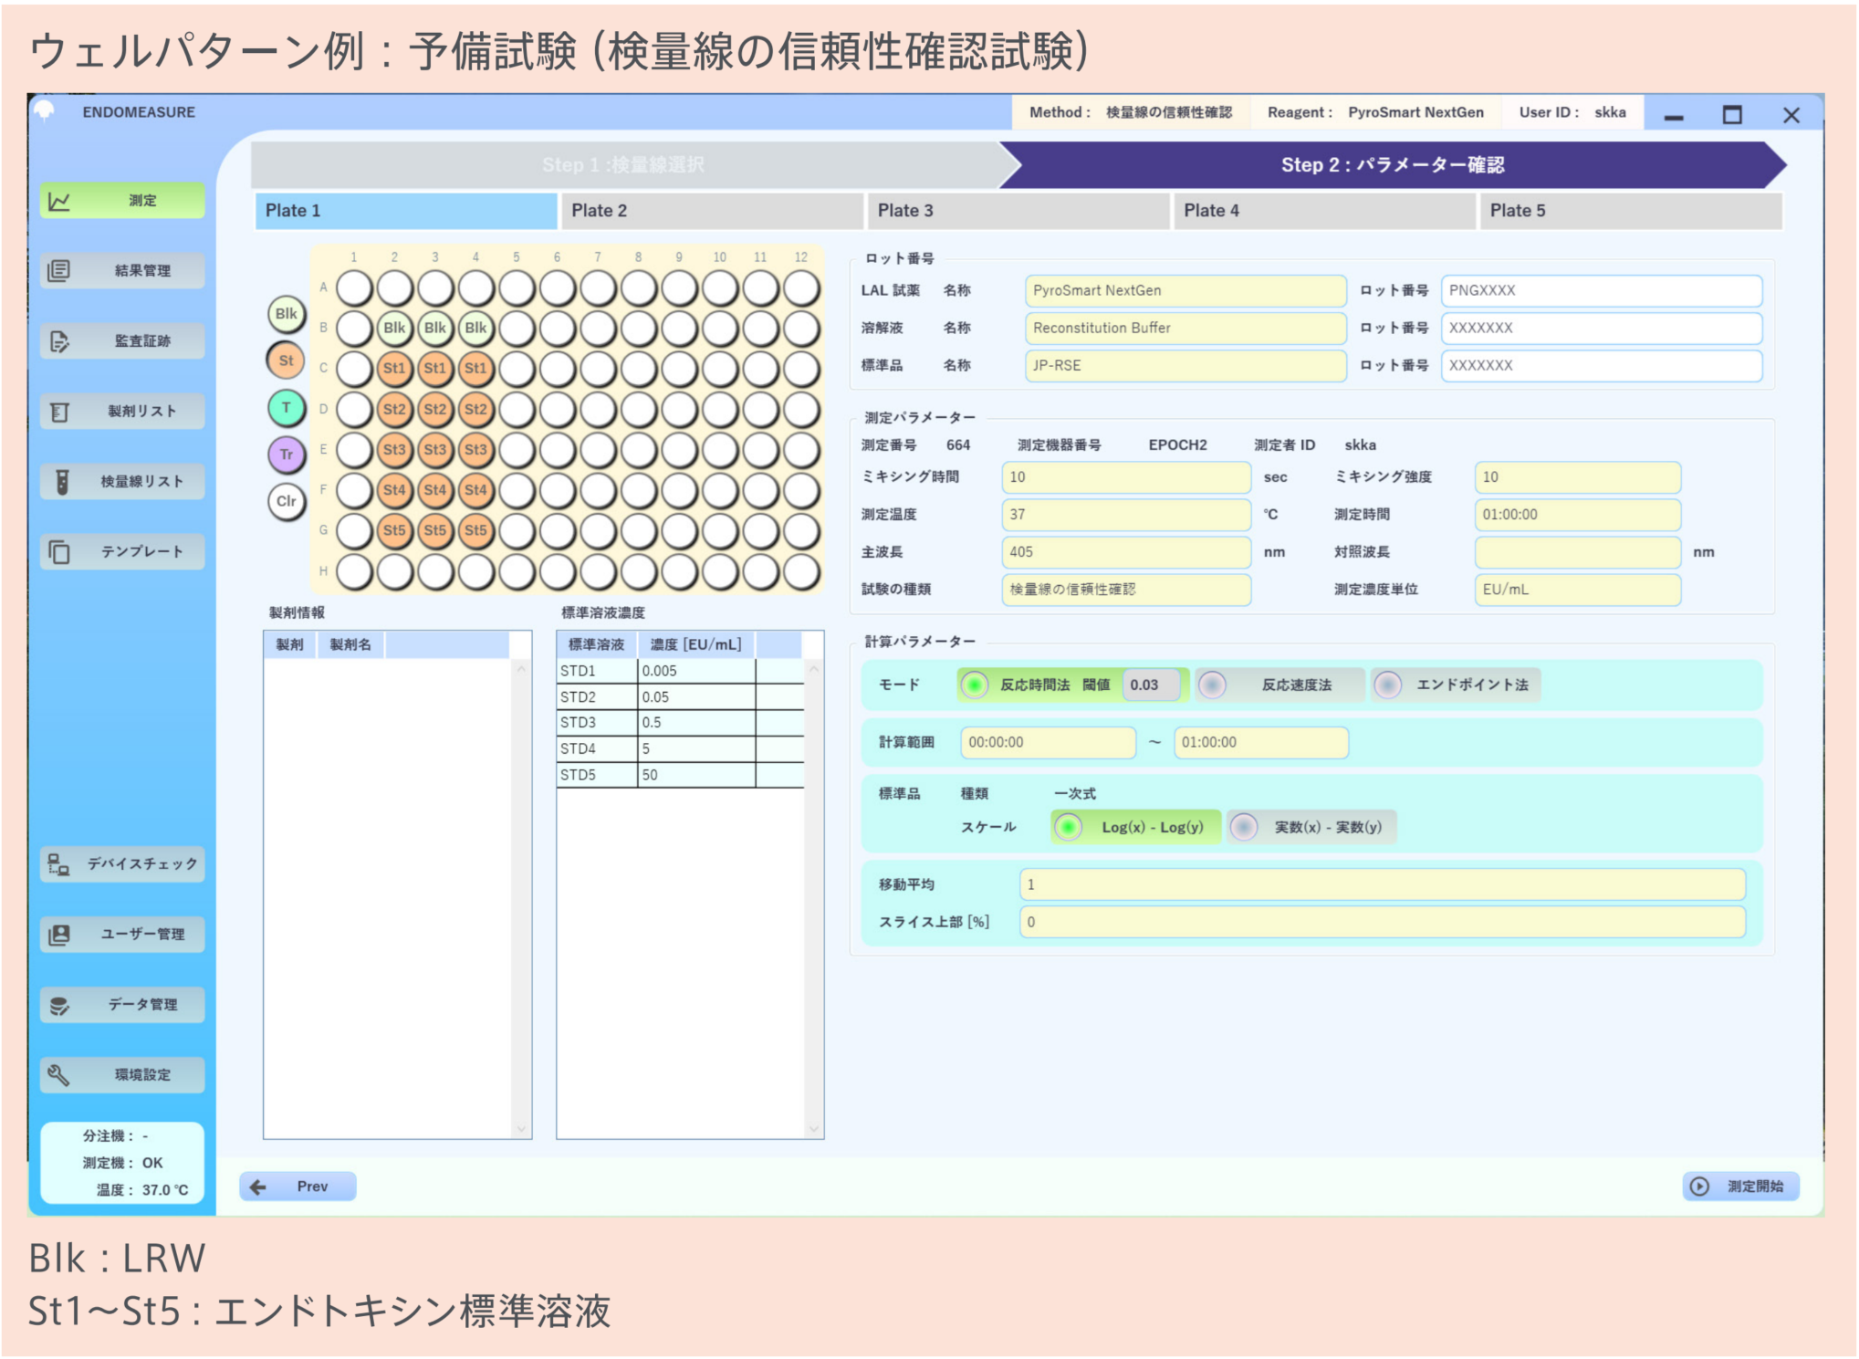Screen dimensions: 1859x1359
Task: Open 環境設定 settings wrench icon
Action: (60, 1075)
